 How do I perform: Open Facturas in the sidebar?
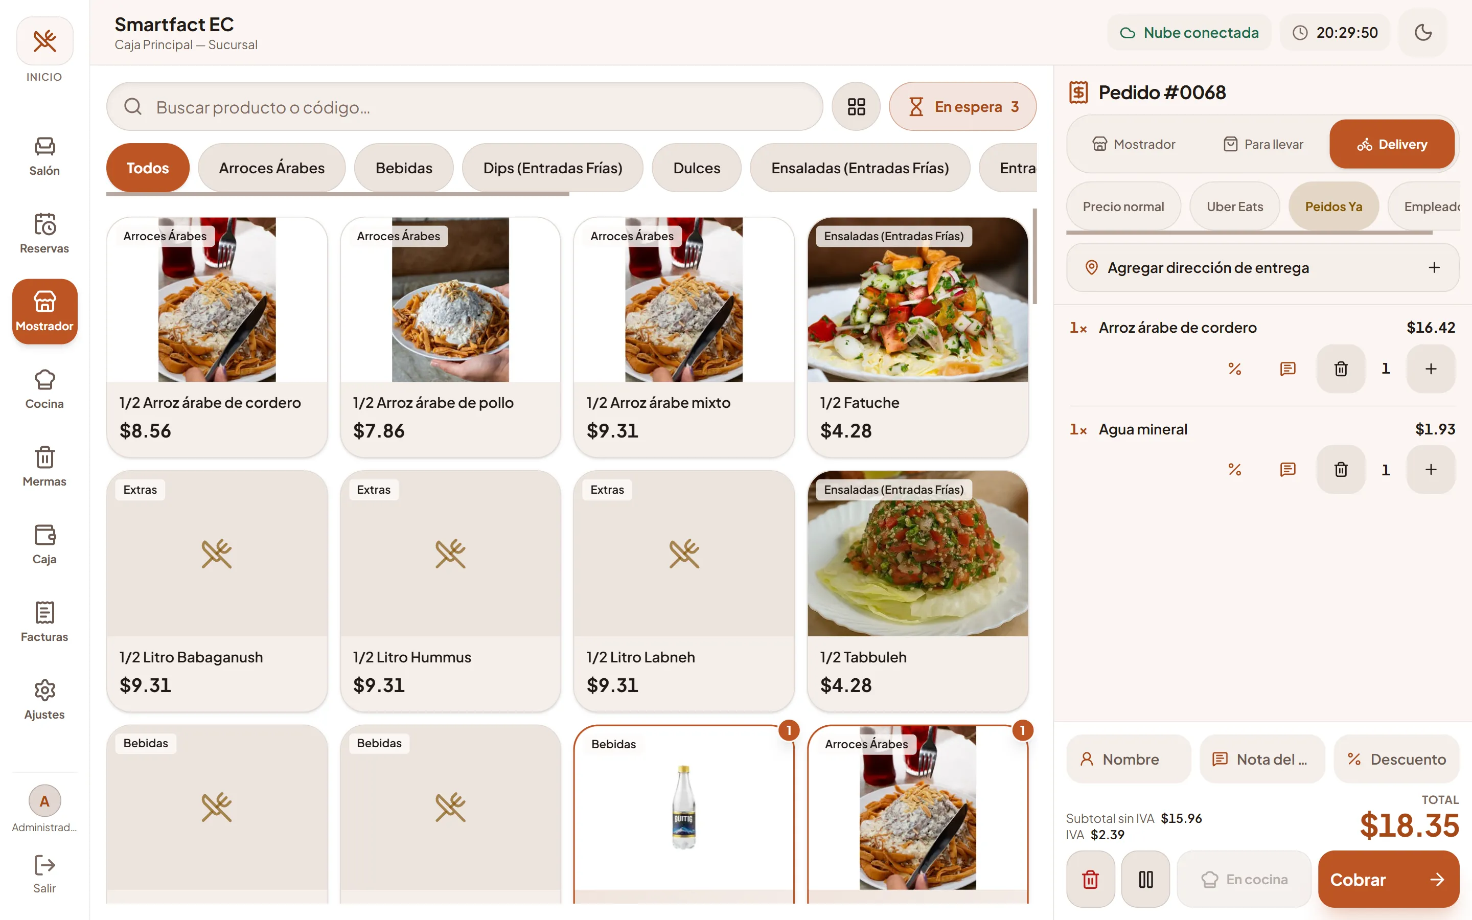pyautogui.click(x=44, y=622)
